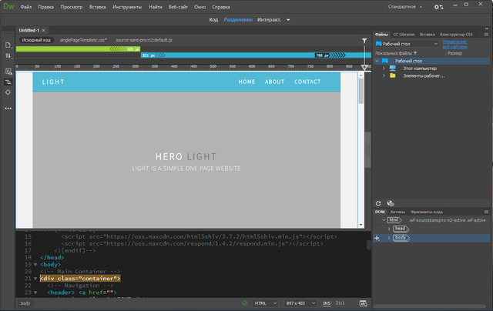Open the Вставка menu
493x311 pixels.
coord(98,7)
